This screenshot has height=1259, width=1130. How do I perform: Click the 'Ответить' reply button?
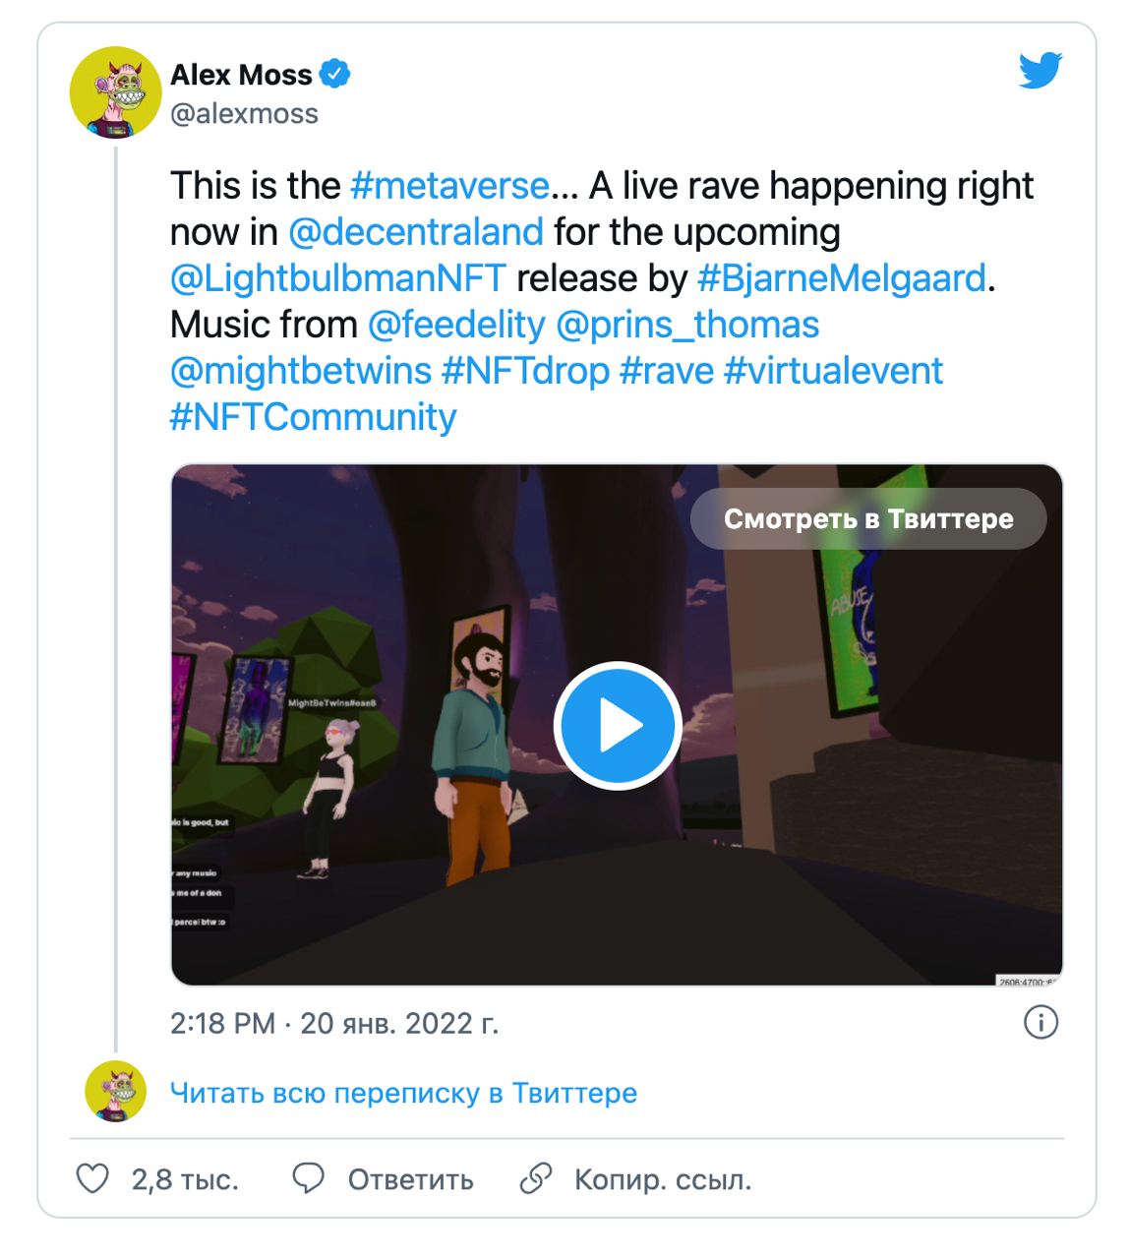410,1179
